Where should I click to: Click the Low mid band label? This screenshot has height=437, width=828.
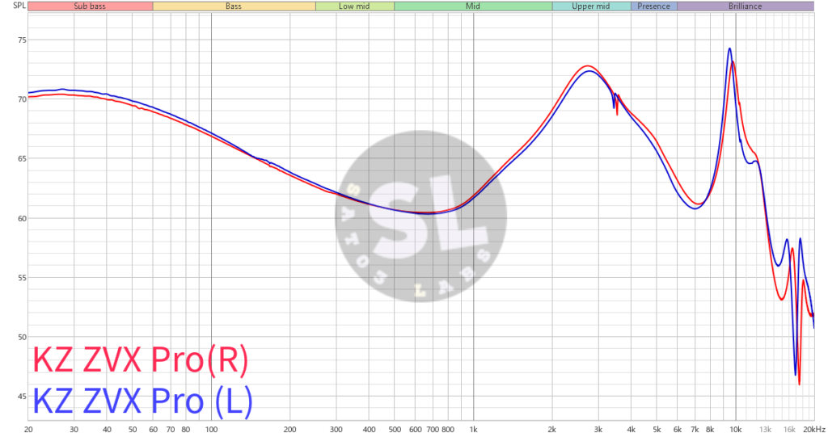pos(354,6)
